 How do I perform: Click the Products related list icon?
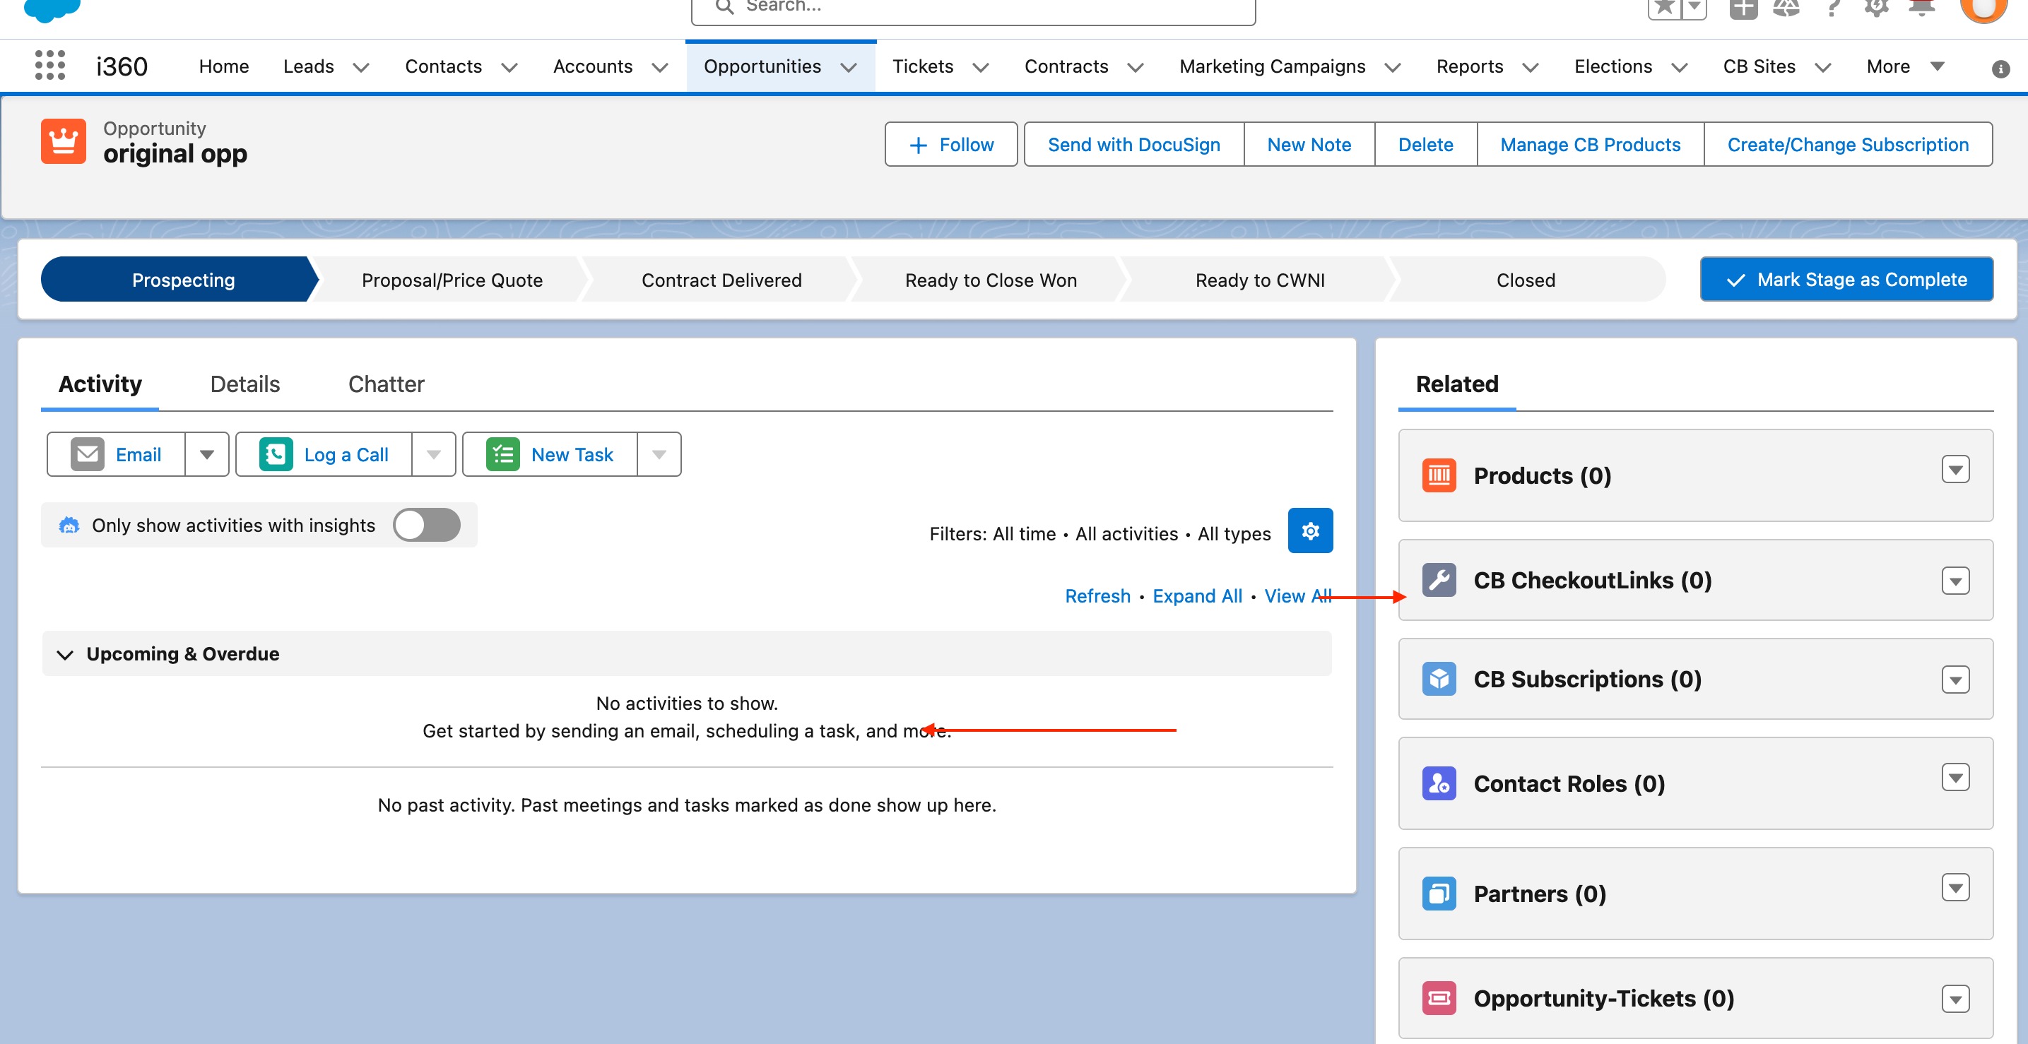(1439, 475)
